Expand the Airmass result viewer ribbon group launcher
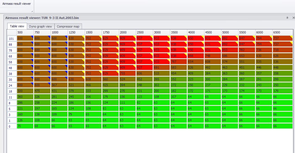 32,11
